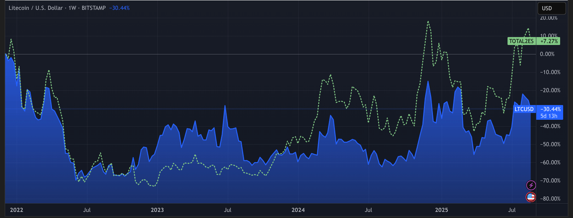The height and width of the screenshot is (218, 573).
Task: Click the 2024 time axis label
Action: (x=298, y=210)
